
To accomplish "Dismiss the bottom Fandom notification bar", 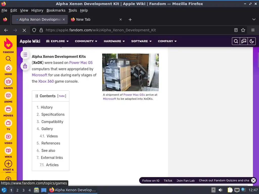I will click(253, 180).
